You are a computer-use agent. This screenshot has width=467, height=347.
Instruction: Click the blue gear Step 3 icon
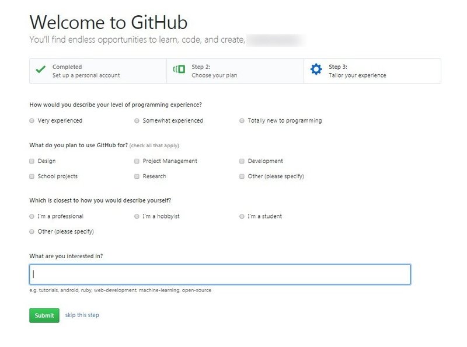coord(316,70)
